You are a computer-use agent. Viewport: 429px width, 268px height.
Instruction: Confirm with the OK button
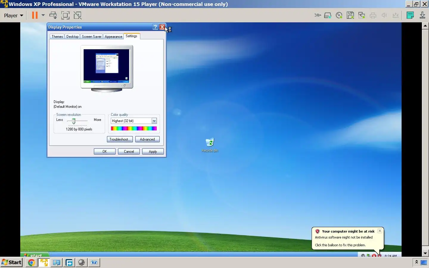[105, 152]
